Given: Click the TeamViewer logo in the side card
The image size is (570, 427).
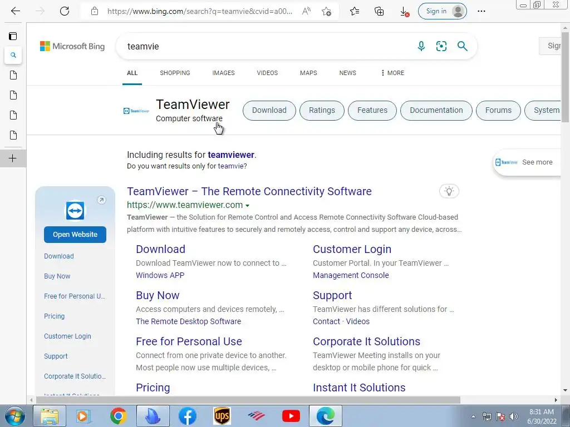Looking at the screenshot, I should click(x=75, y=211).
